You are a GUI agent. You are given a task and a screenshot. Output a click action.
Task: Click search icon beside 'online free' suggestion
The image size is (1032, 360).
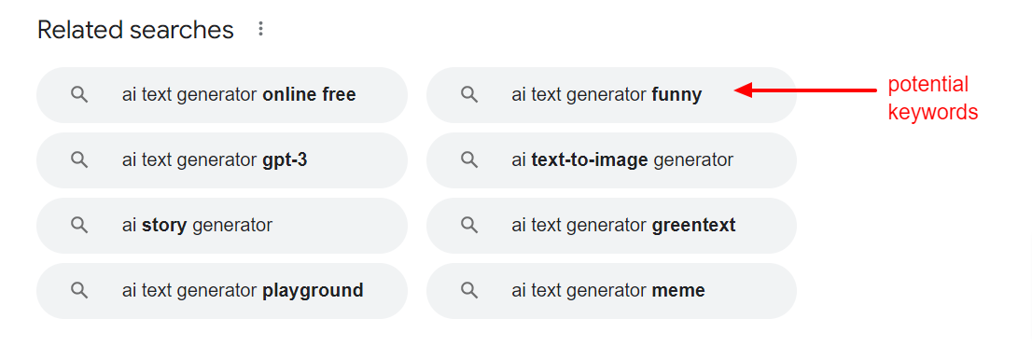(x=79, y=95)
